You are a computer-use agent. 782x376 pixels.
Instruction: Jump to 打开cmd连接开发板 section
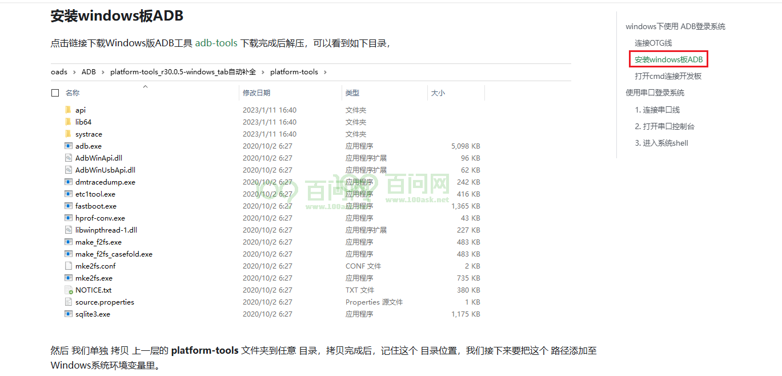click(668, 76)
